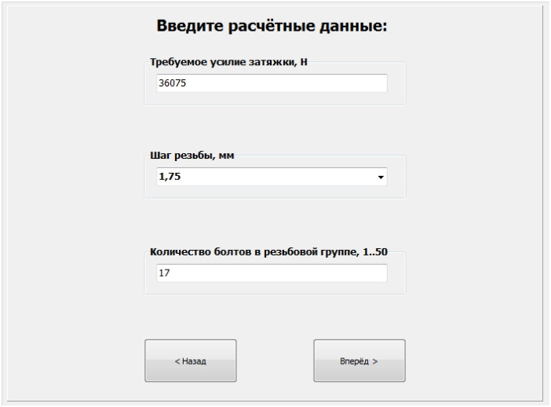Open the thread pitch dropdown arrow
Image resolution: width=551 pixels, height=407 pixels.
tap(381, 178)
